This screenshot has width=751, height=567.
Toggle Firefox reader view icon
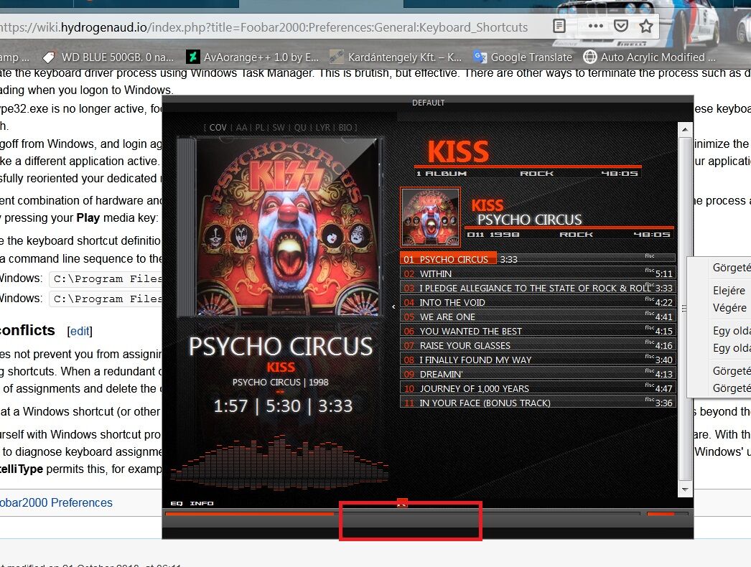coord(559,27)
